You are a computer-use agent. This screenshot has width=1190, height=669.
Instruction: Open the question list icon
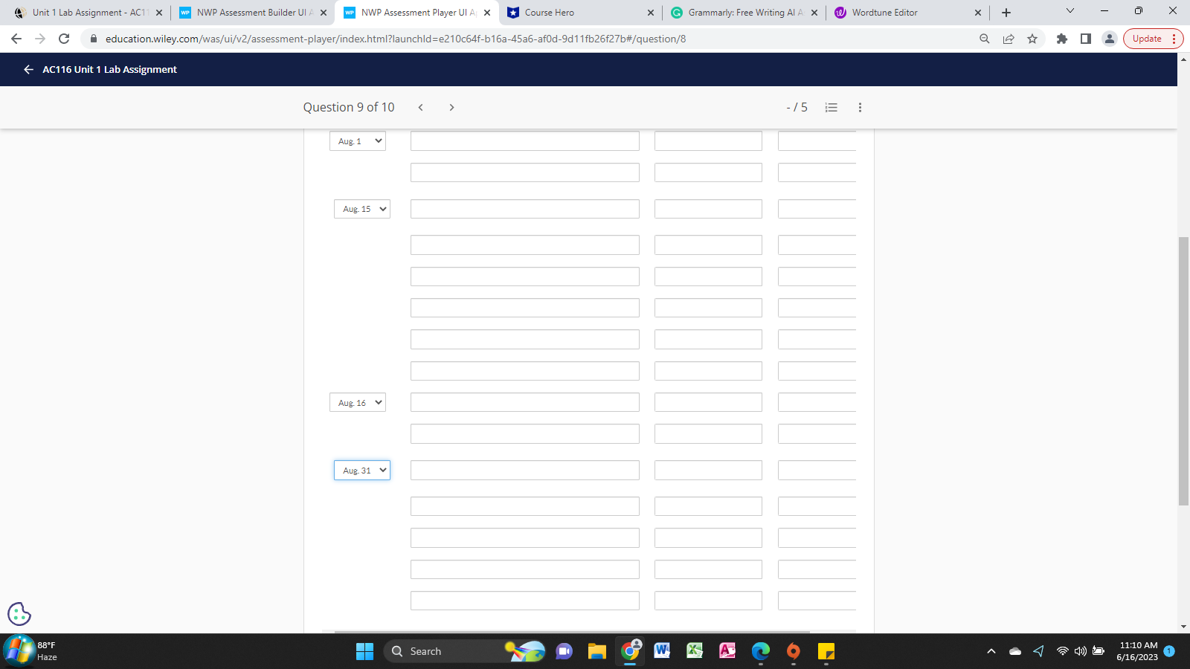click(832, 108)
